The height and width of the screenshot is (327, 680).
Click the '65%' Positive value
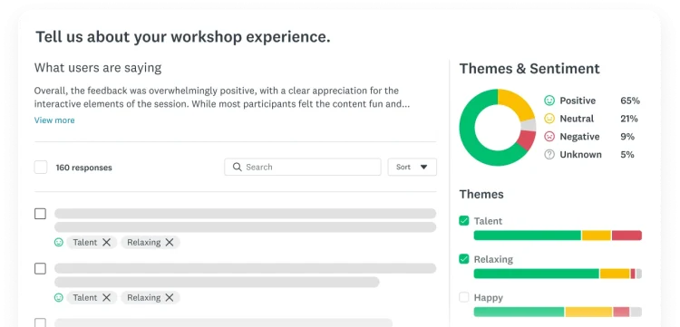tap(630, 101)
